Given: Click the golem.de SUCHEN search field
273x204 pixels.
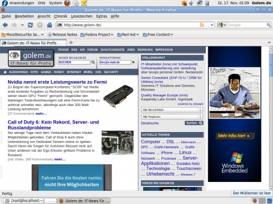Looking at the screenshot, I should pyautogui.click(x=74, y=62).
